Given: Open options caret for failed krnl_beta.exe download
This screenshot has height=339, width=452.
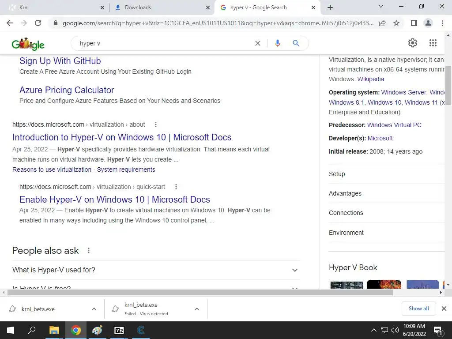Looking at the screenshot, I should 196,309.
